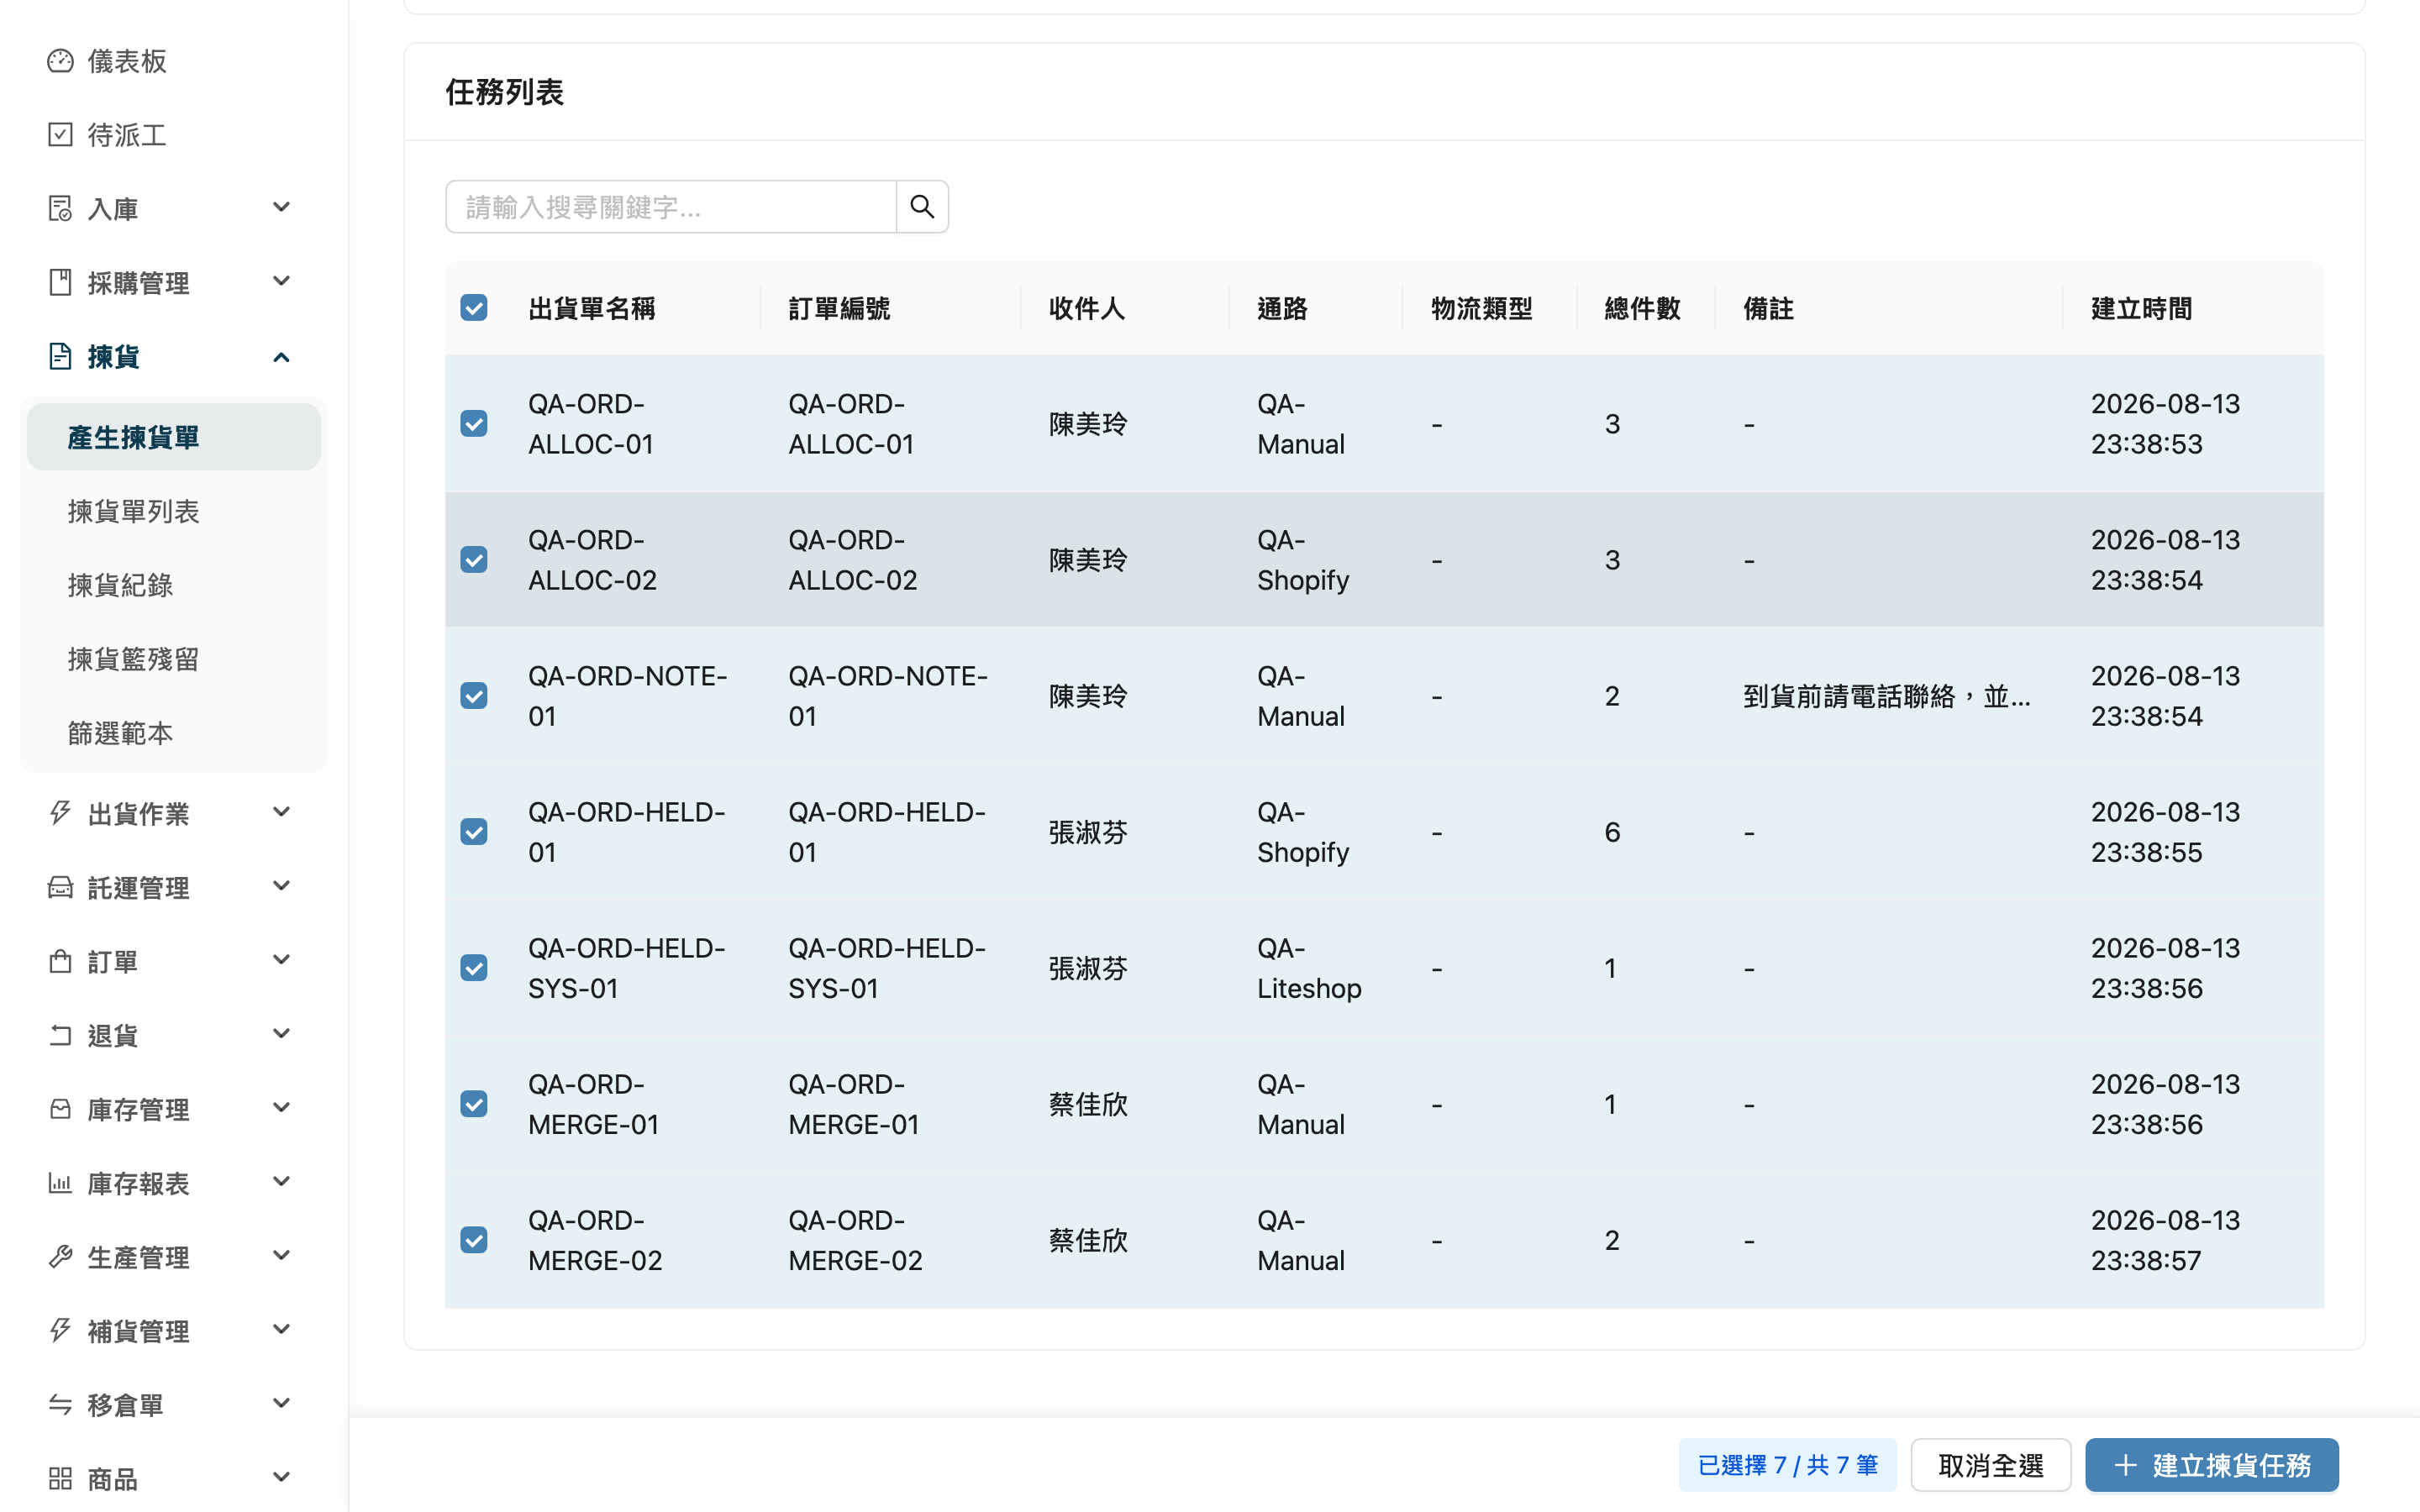This screenshot has height=1512, width=2420.
Task: Uncheck the QA-ORD-MERGE-02 row checkbox
Action: click(x=474, y=1240)
